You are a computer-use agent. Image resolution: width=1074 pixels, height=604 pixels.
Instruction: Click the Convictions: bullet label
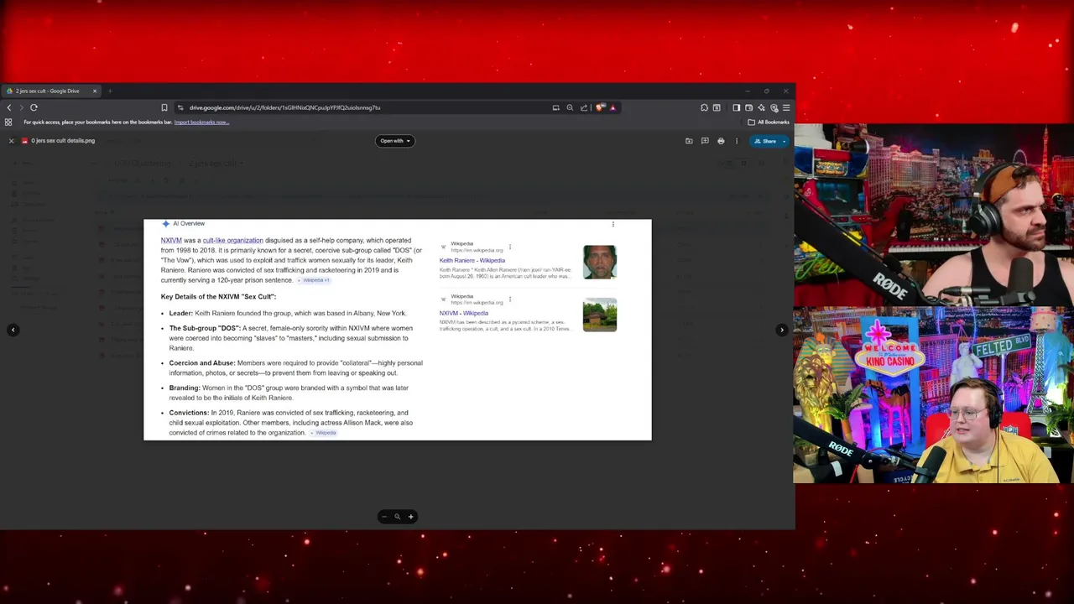coord(189,413)
